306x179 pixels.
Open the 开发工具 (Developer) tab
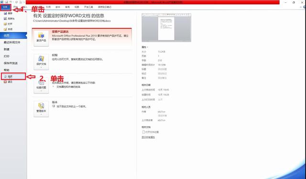point(88,7)
